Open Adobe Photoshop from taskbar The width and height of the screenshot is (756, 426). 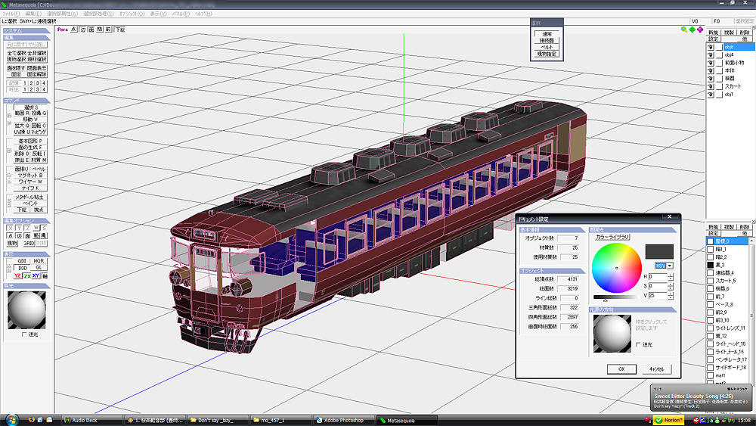[x=344, y=420]
